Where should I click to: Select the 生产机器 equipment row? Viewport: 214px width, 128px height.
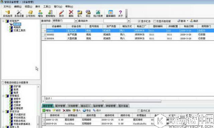click(128, 35)
